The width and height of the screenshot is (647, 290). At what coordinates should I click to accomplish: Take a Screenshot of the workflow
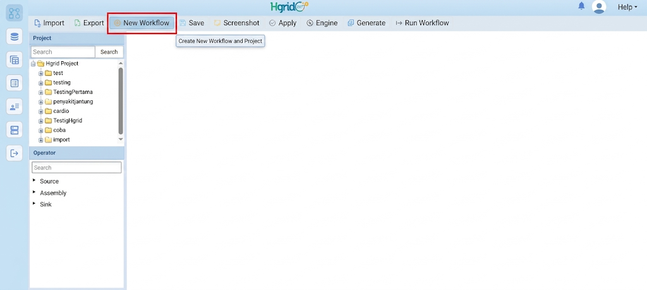coord(237,23)
